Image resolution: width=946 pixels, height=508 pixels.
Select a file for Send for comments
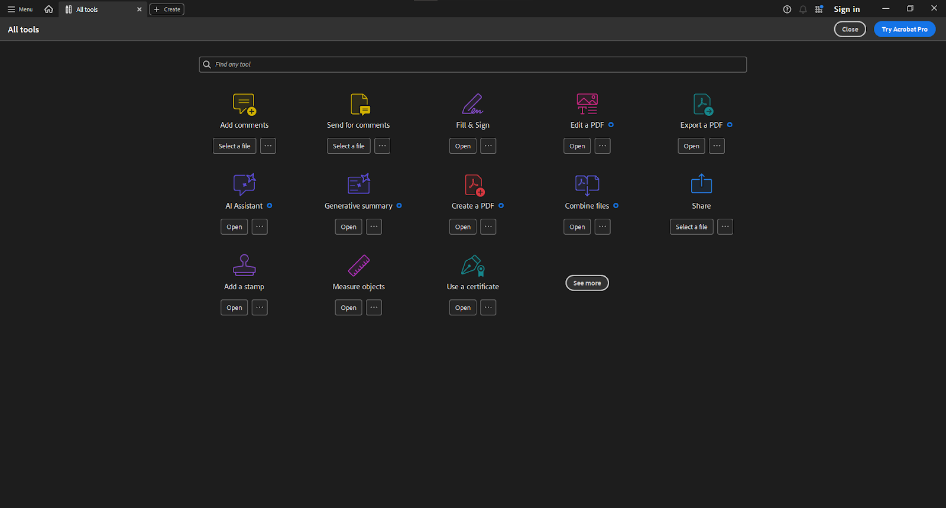click(349, 146)
